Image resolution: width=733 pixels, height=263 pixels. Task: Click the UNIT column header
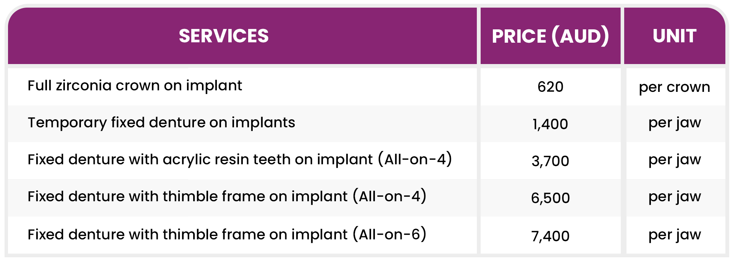[675, 36]
